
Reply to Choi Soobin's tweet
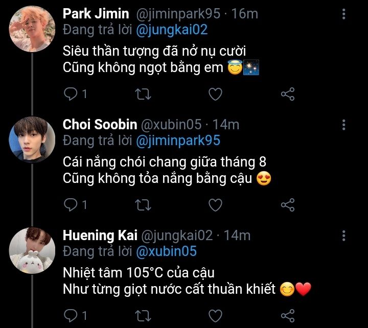[x=71, y=205]
